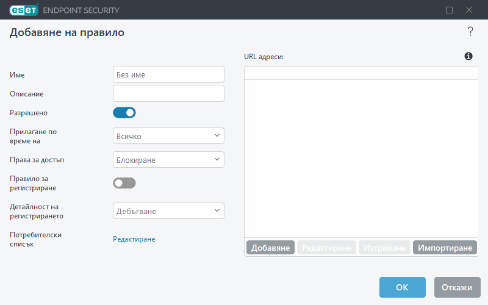
Task: Click the 'Потребителски списък' label
Action: [35, 239]
